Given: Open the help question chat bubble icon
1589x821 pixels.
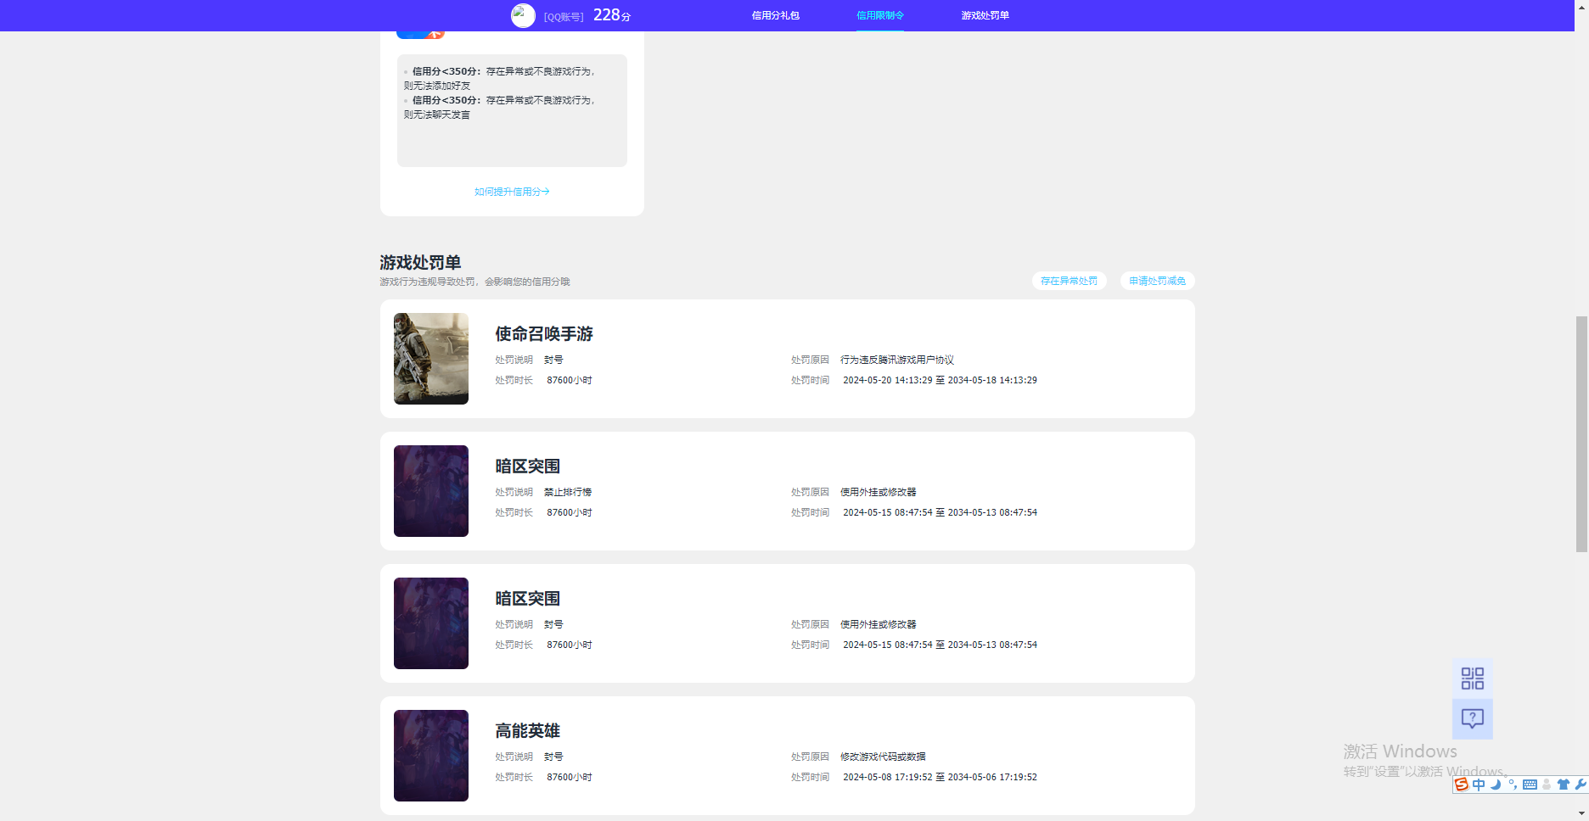Looking at the screenshot, I should pyautogui.click(x=1473, y=719).
